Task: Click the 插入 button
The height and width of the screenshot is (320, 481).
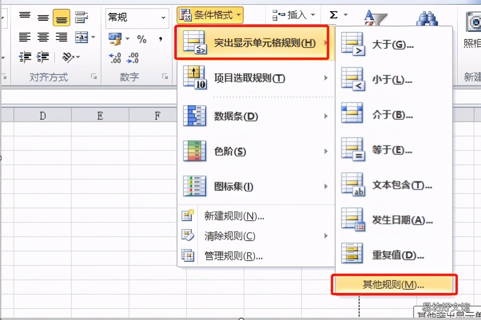Action: pos(289,16)
